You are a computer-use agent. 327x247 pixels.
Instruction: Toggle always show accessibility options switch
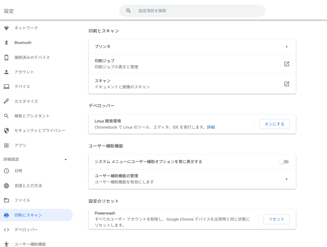tap(284, 162)
